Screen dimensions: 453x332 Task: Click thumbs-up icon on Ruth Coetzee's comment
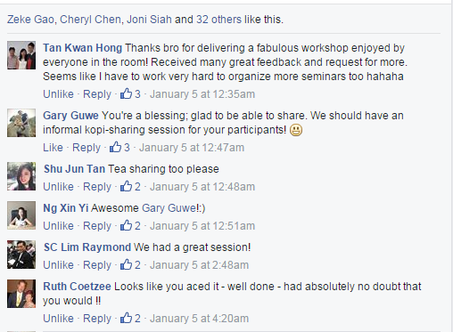(x=126, y=318)
